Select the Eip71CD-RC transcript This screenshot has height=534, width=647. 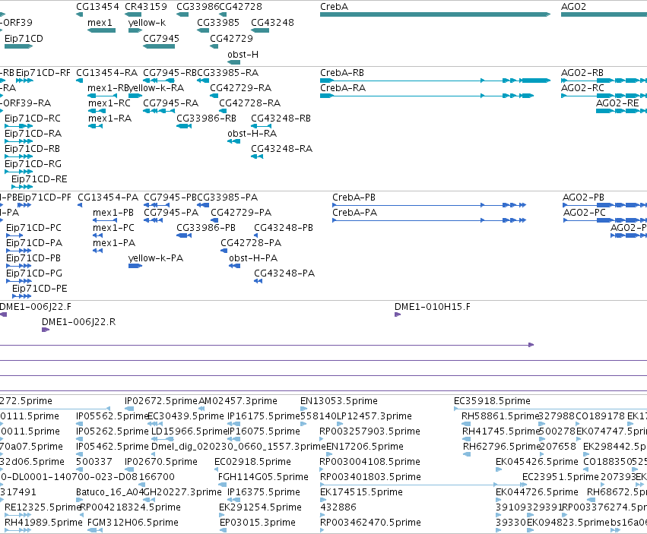[18, 126]
